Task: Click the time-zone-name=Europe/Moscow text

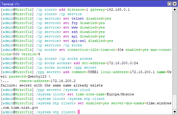Action: click(105, 94)
